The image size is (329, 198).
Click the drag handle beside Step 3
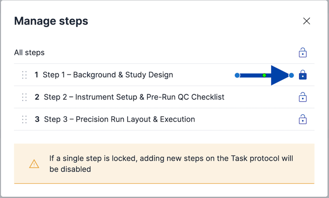click(25, 119)
